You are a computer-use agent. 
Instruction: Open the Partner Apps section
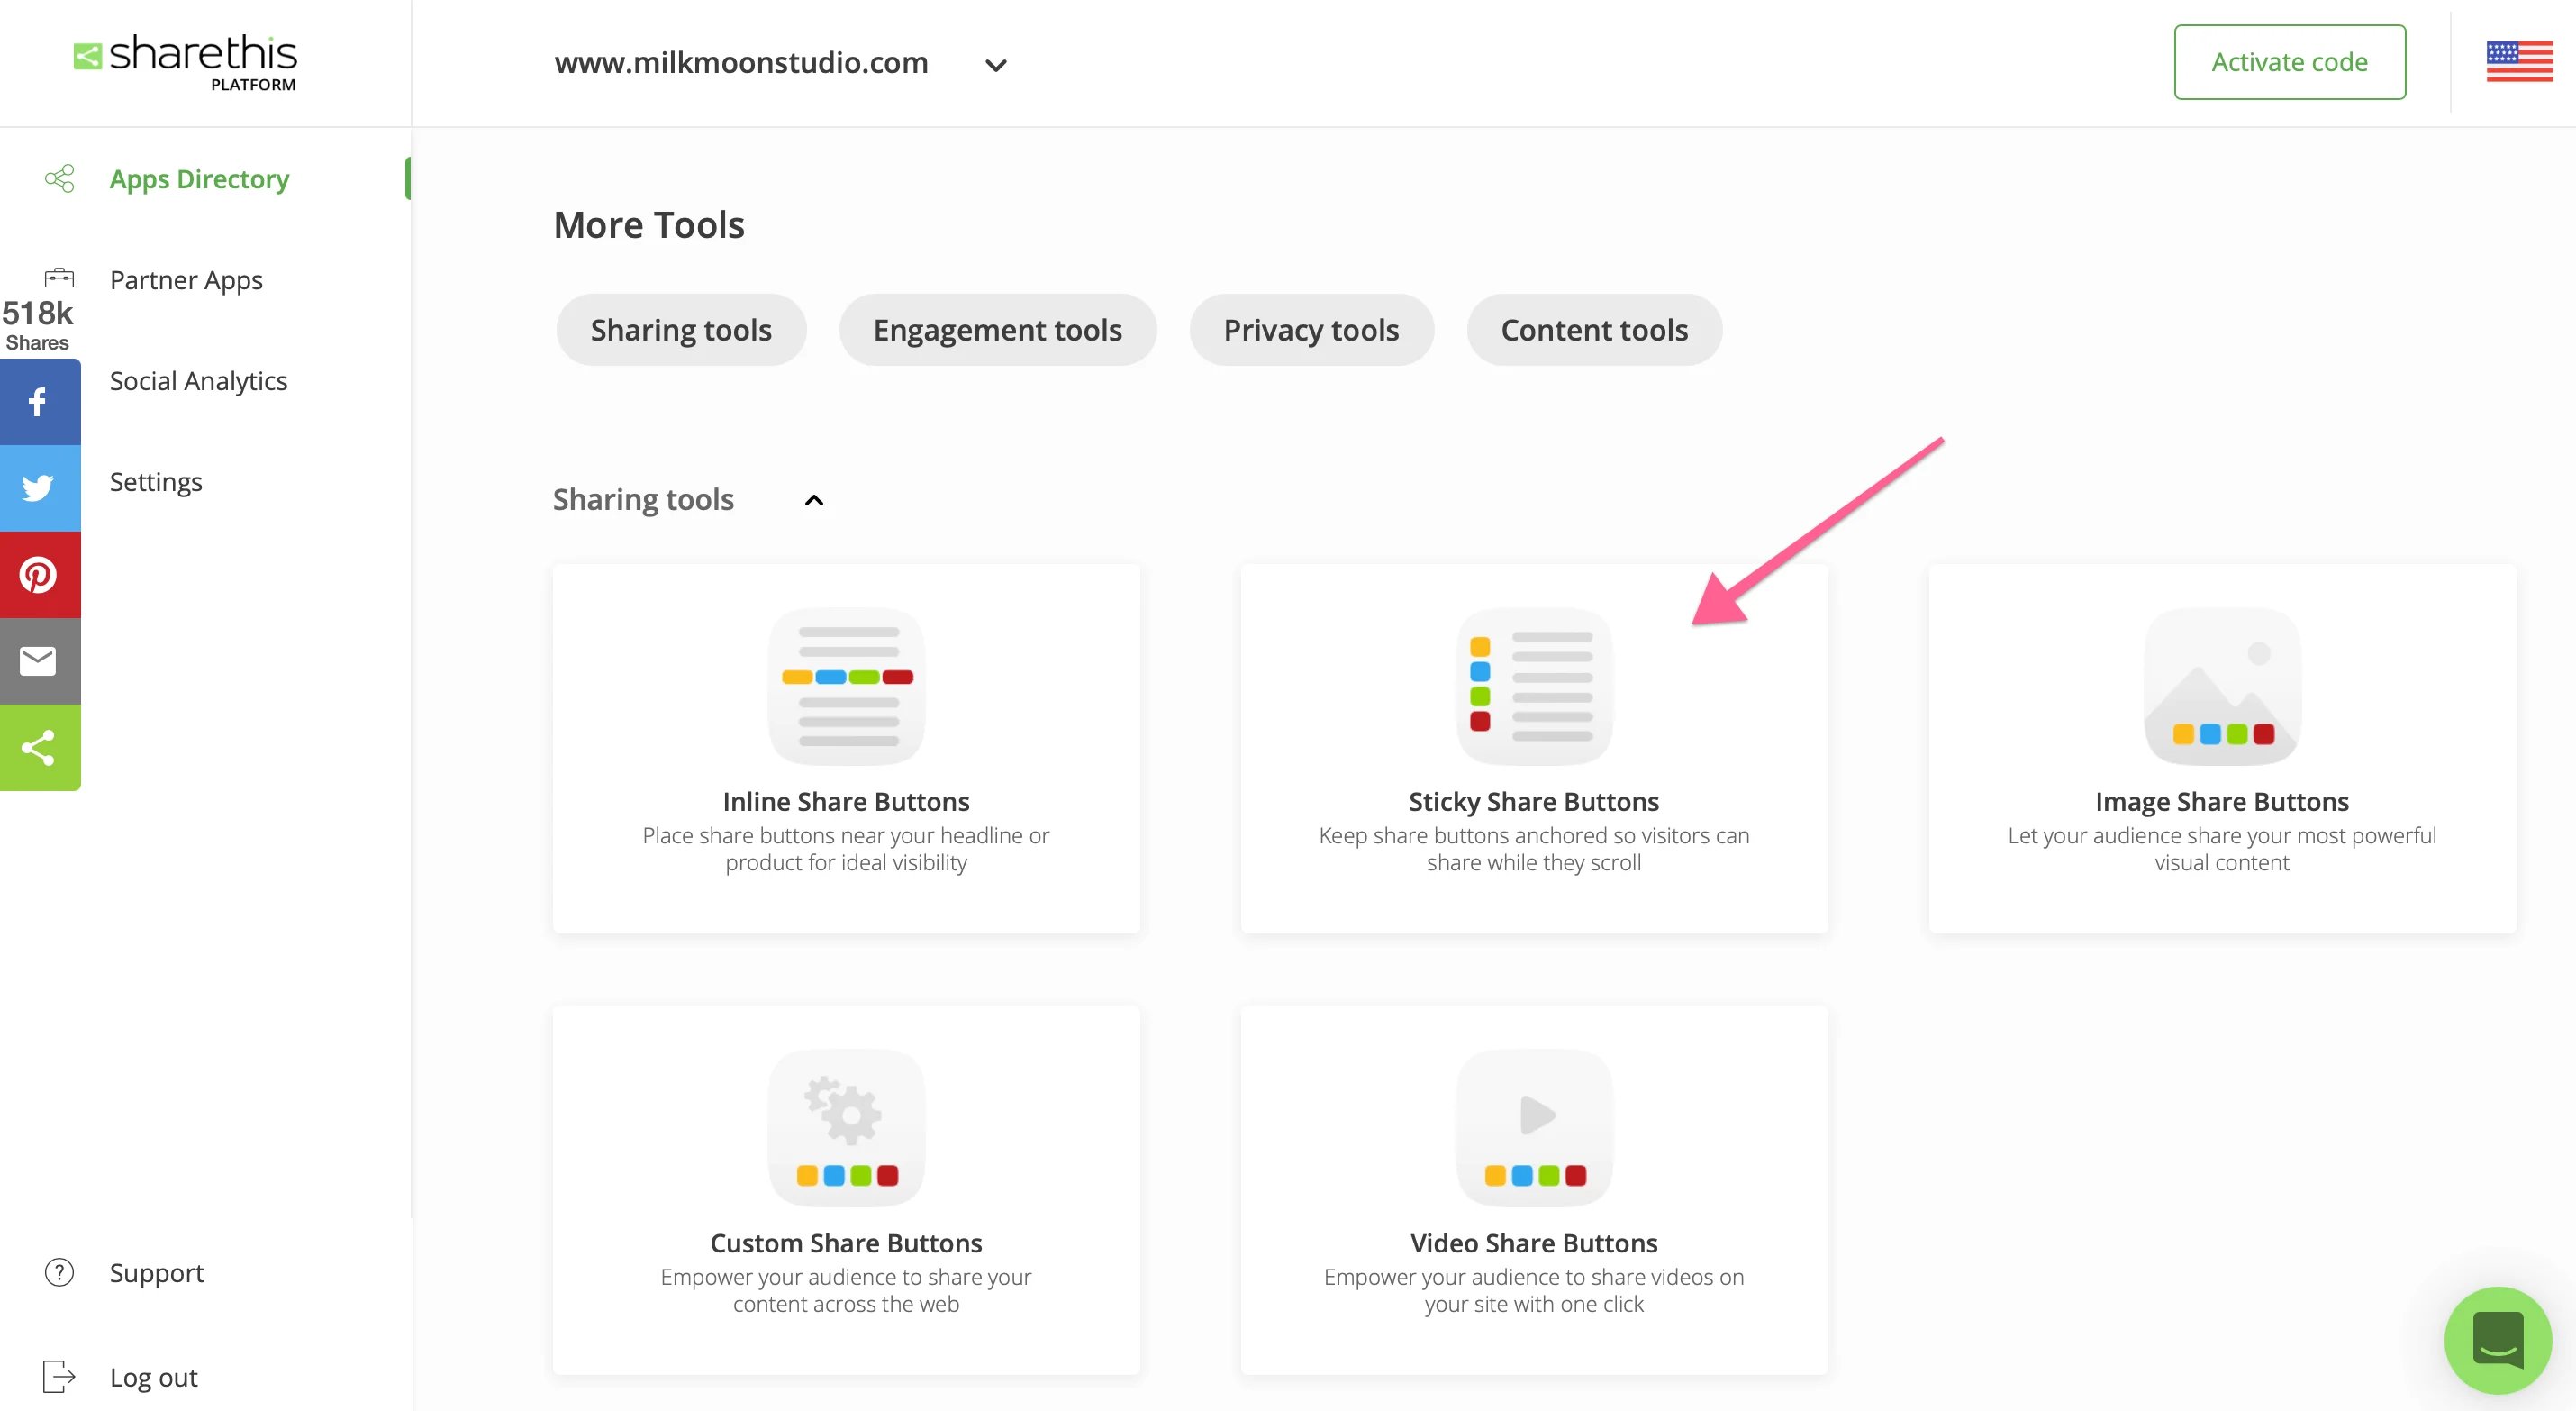pyautogui.click(x=185, y=279)
